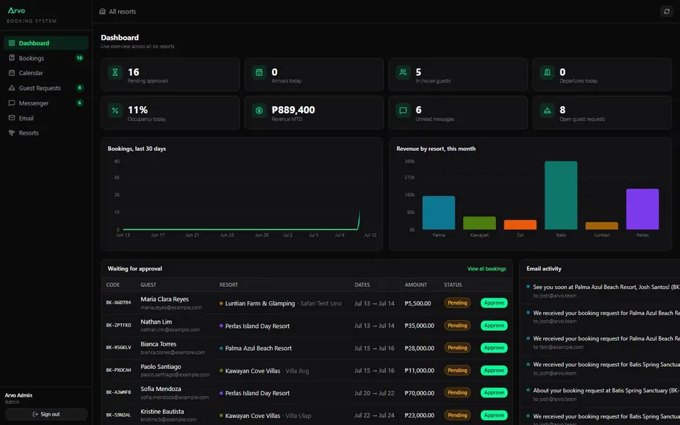
Task: Select the Luntian bar in revenue chart
Action: click(x=601, y=225)
